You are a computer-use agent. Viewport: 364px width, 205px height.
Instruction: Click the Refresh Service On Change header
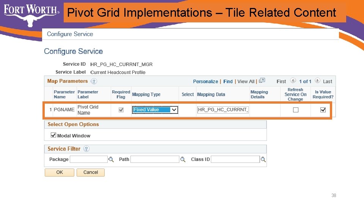click(295, 95)
